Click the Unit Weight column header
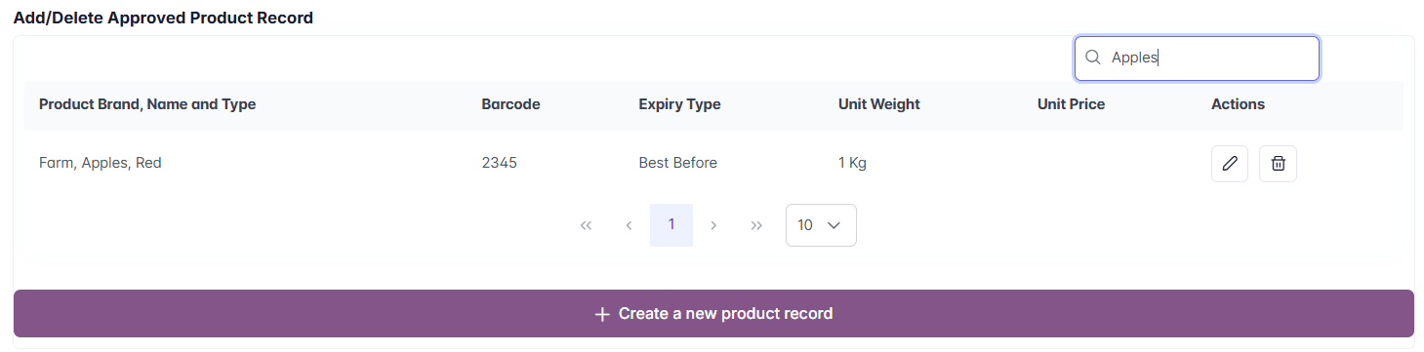Screen dimensions: 1424x352 point(878,104)
